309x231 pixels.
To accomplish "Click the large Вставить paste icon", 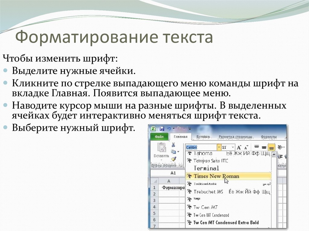I will [161, 148].
